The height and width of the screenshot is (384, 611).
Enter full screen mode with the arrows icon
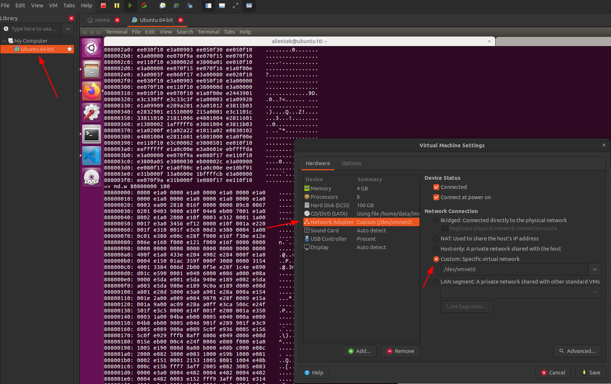pos(235,6)
